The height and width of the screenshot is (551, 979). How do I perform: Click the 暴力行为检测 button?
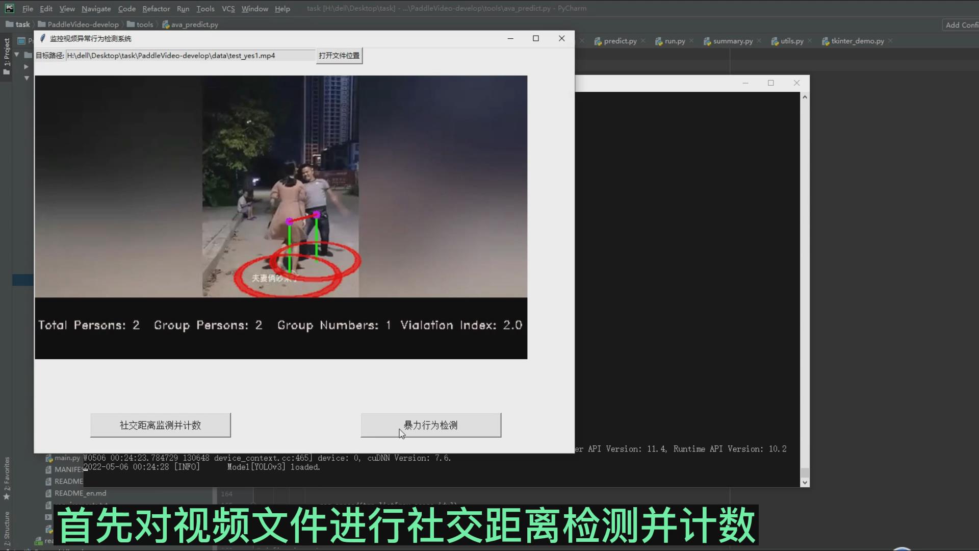click(431, 425)
